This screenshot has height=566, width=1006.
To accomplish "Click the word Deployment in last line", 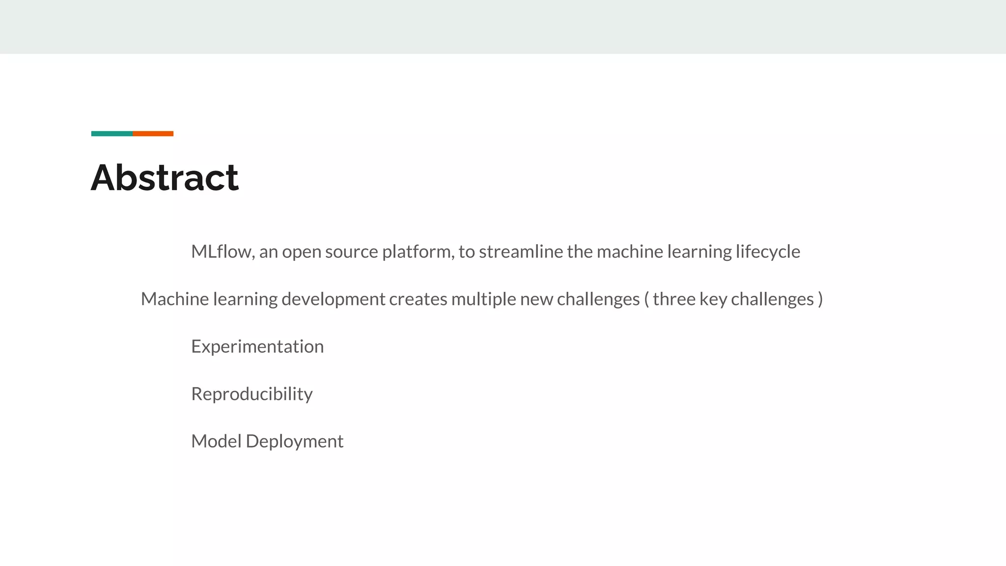I will (x=294, y=442).
